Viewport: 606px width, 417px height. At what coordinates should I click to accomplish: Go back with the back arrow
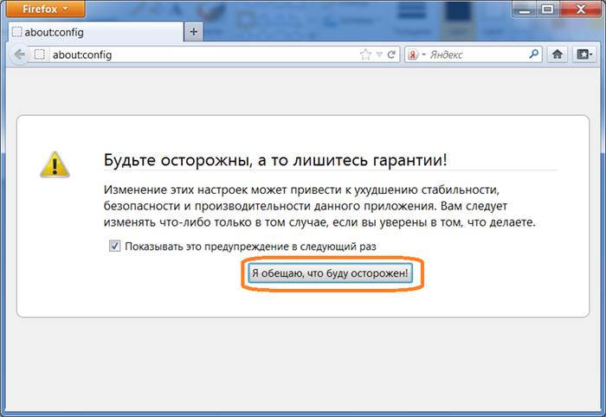click(19, 55)
